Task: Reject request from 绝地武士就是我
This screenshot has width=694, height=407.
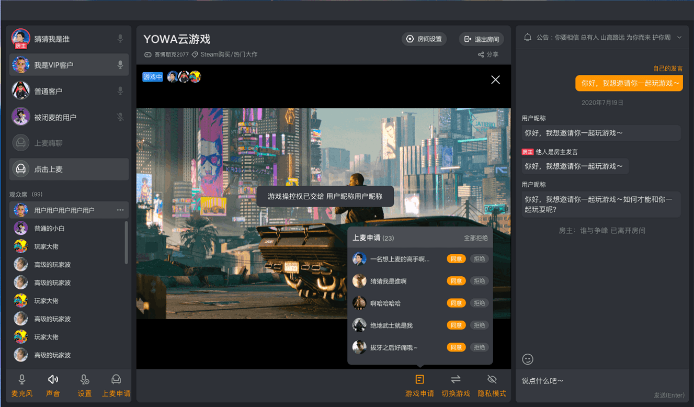Action: coord(479,325)
